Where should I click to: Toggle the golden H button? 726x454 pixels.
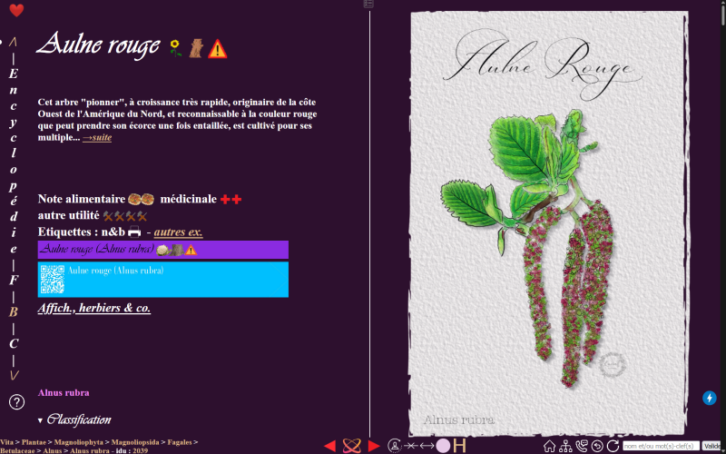click(x=459, y=446)
